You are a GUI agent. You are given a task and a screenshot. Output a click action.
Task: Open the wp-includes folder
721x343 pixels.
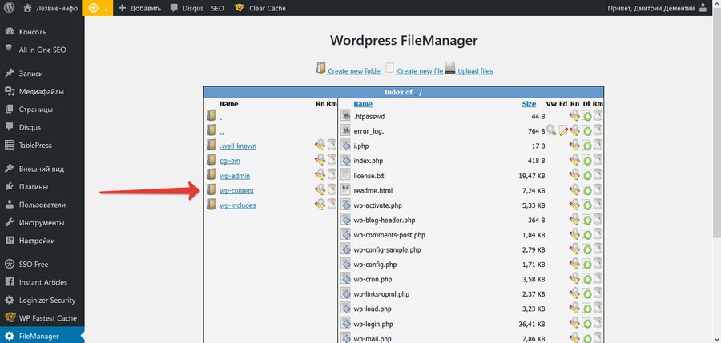[x=238, y=205]
